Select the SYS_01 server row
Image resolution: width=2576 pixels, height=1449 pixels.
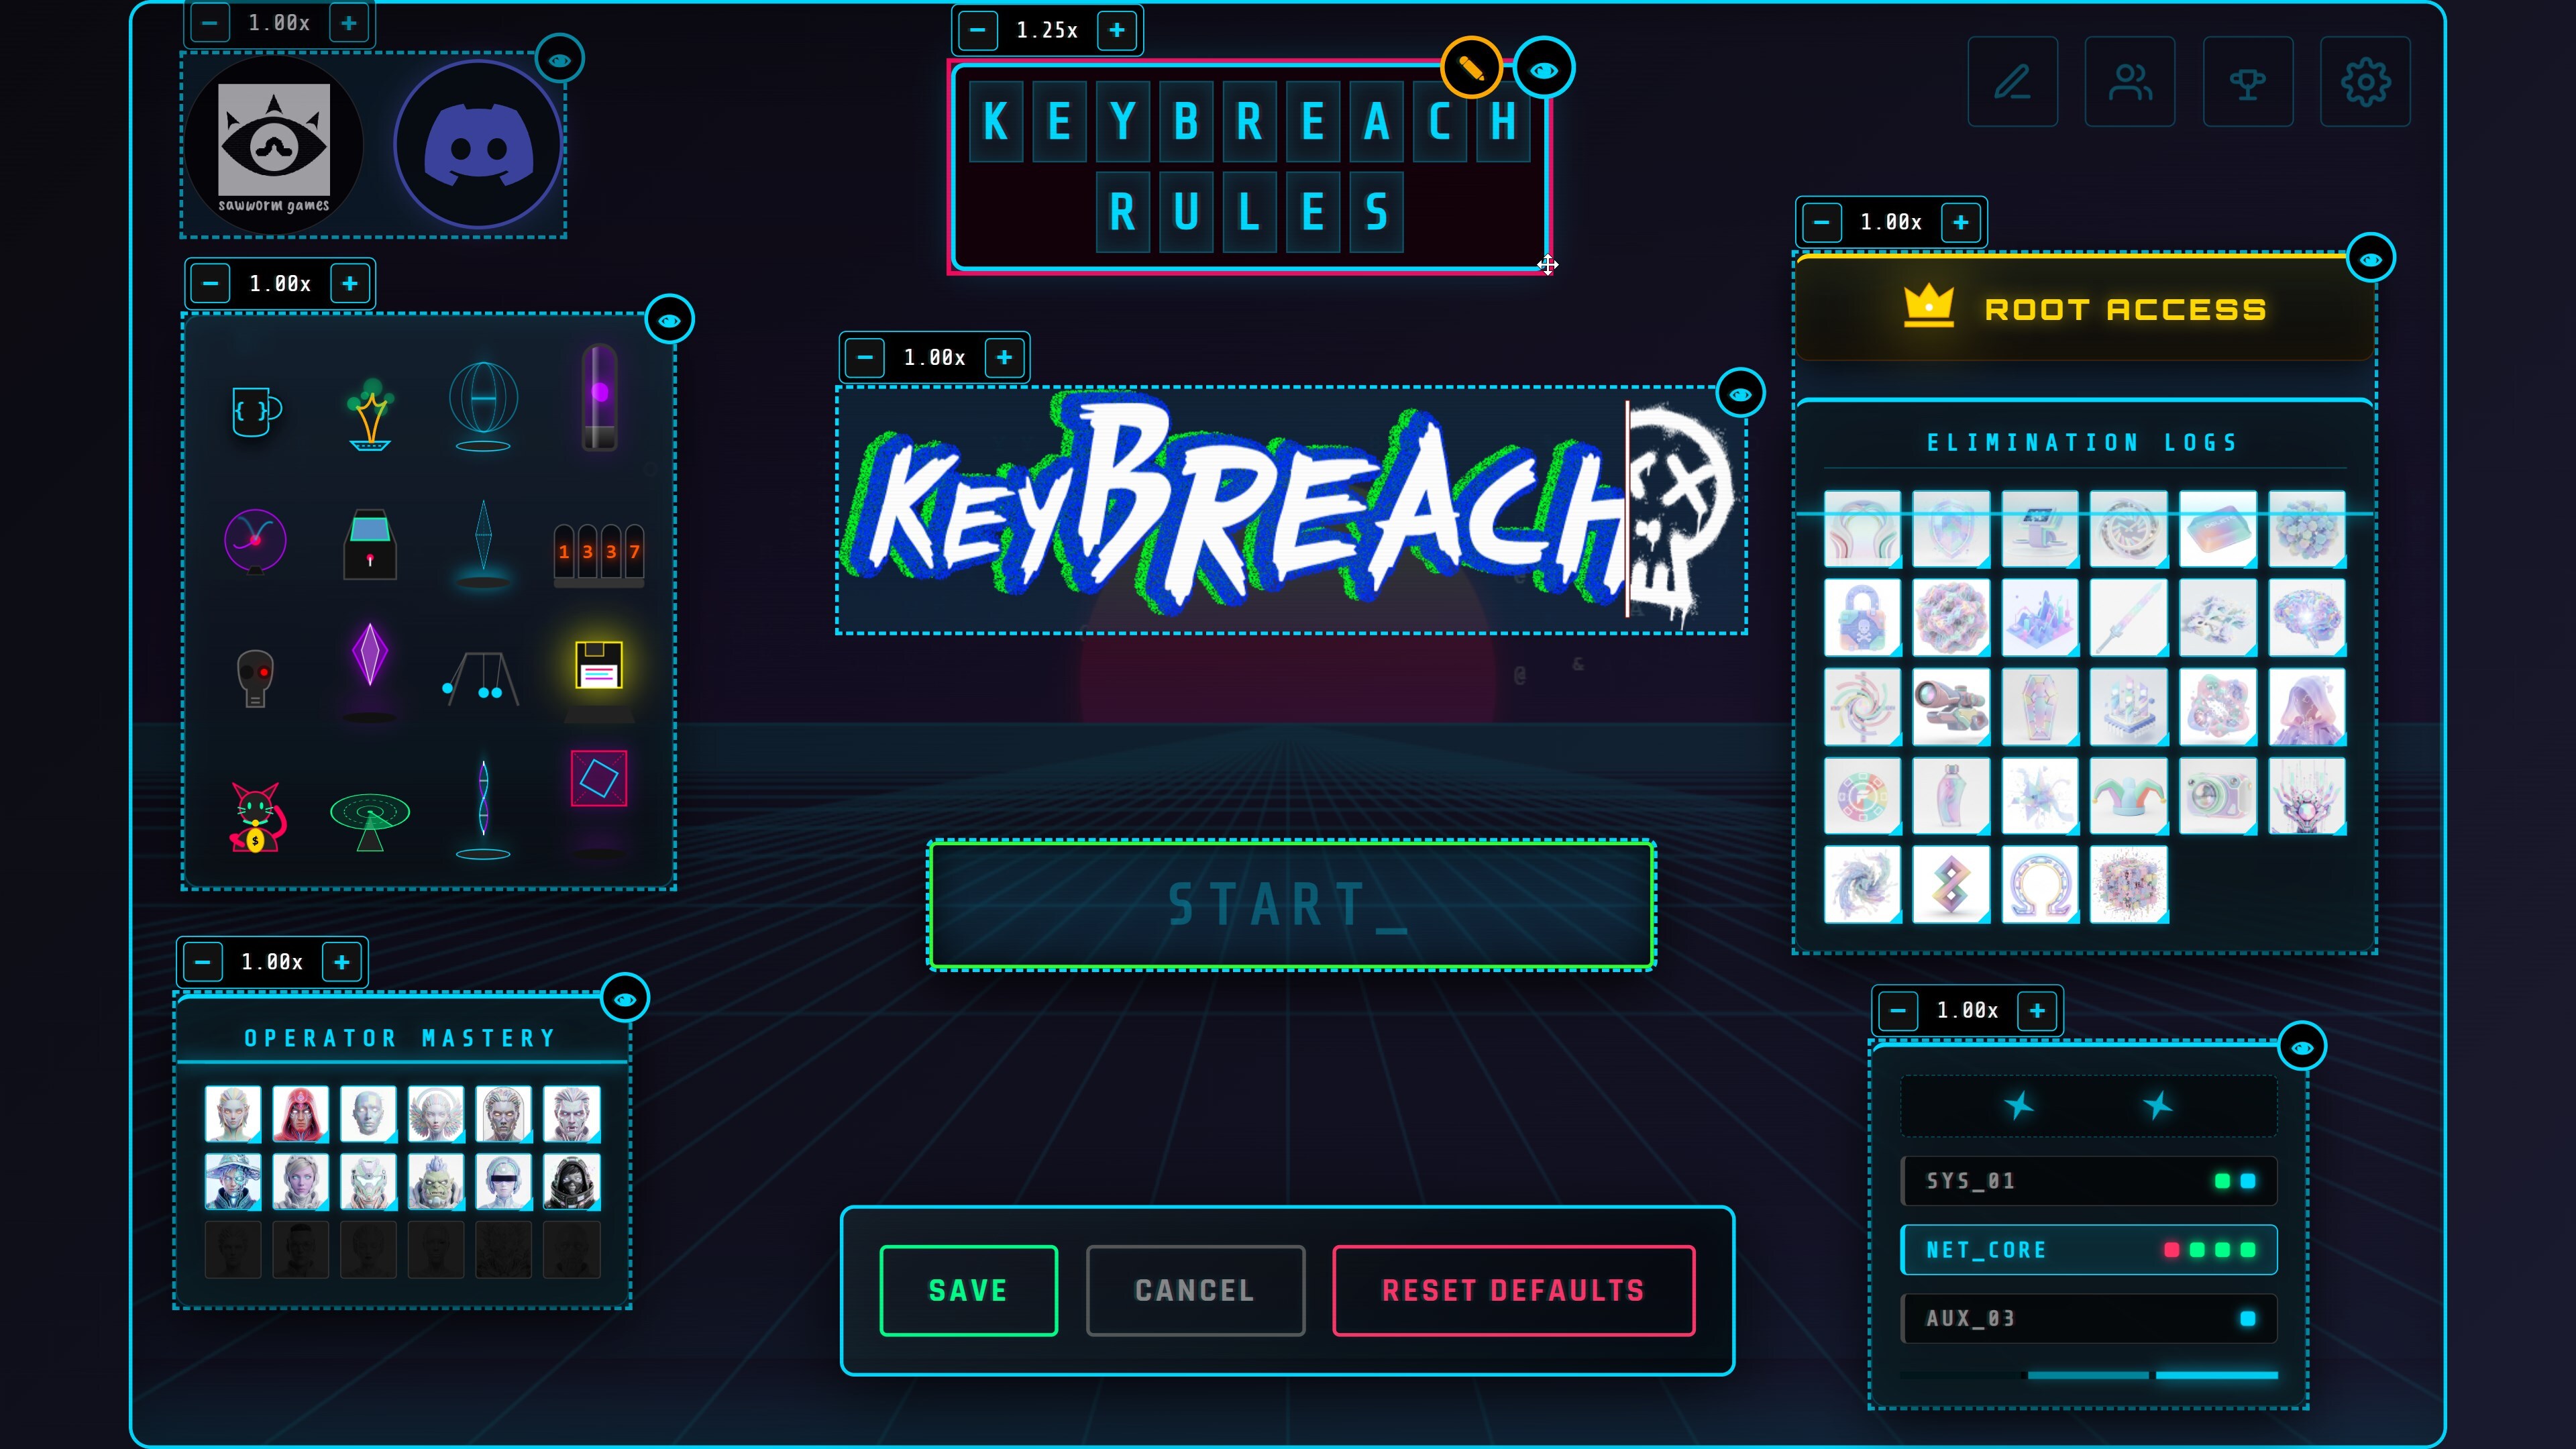point(2089,1181)
